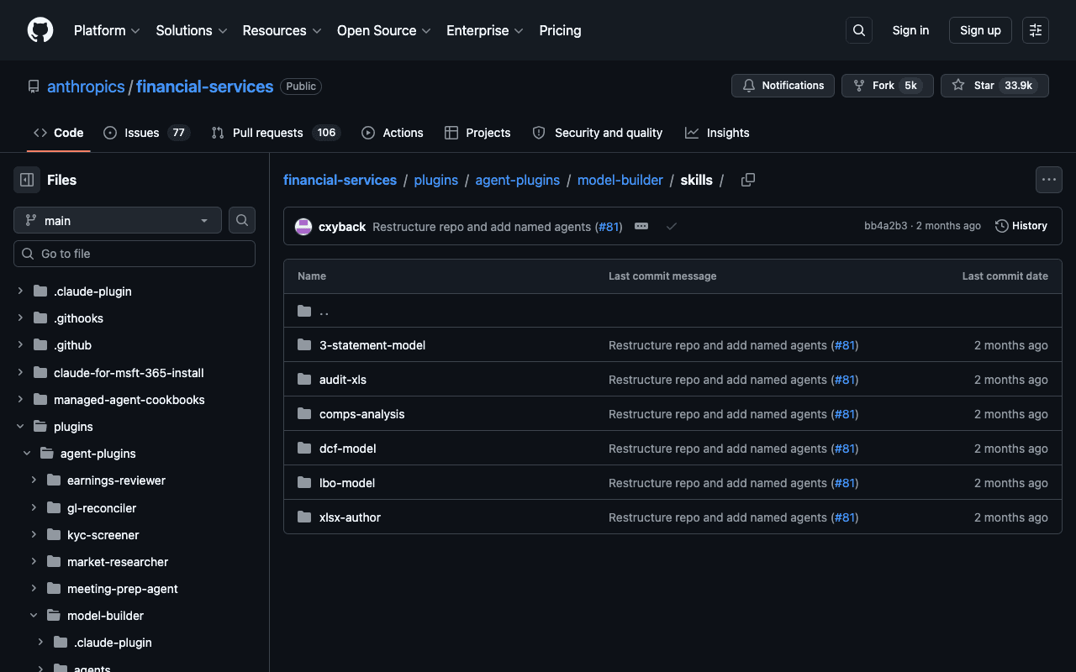
Task: Open the agent-plugins breadcrumb link
Action: [518, 180]
